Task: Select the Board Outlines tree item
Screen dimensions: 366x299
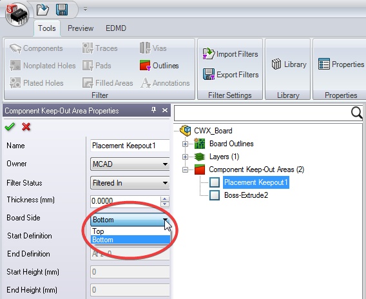Action: click(x=231, y=144)
